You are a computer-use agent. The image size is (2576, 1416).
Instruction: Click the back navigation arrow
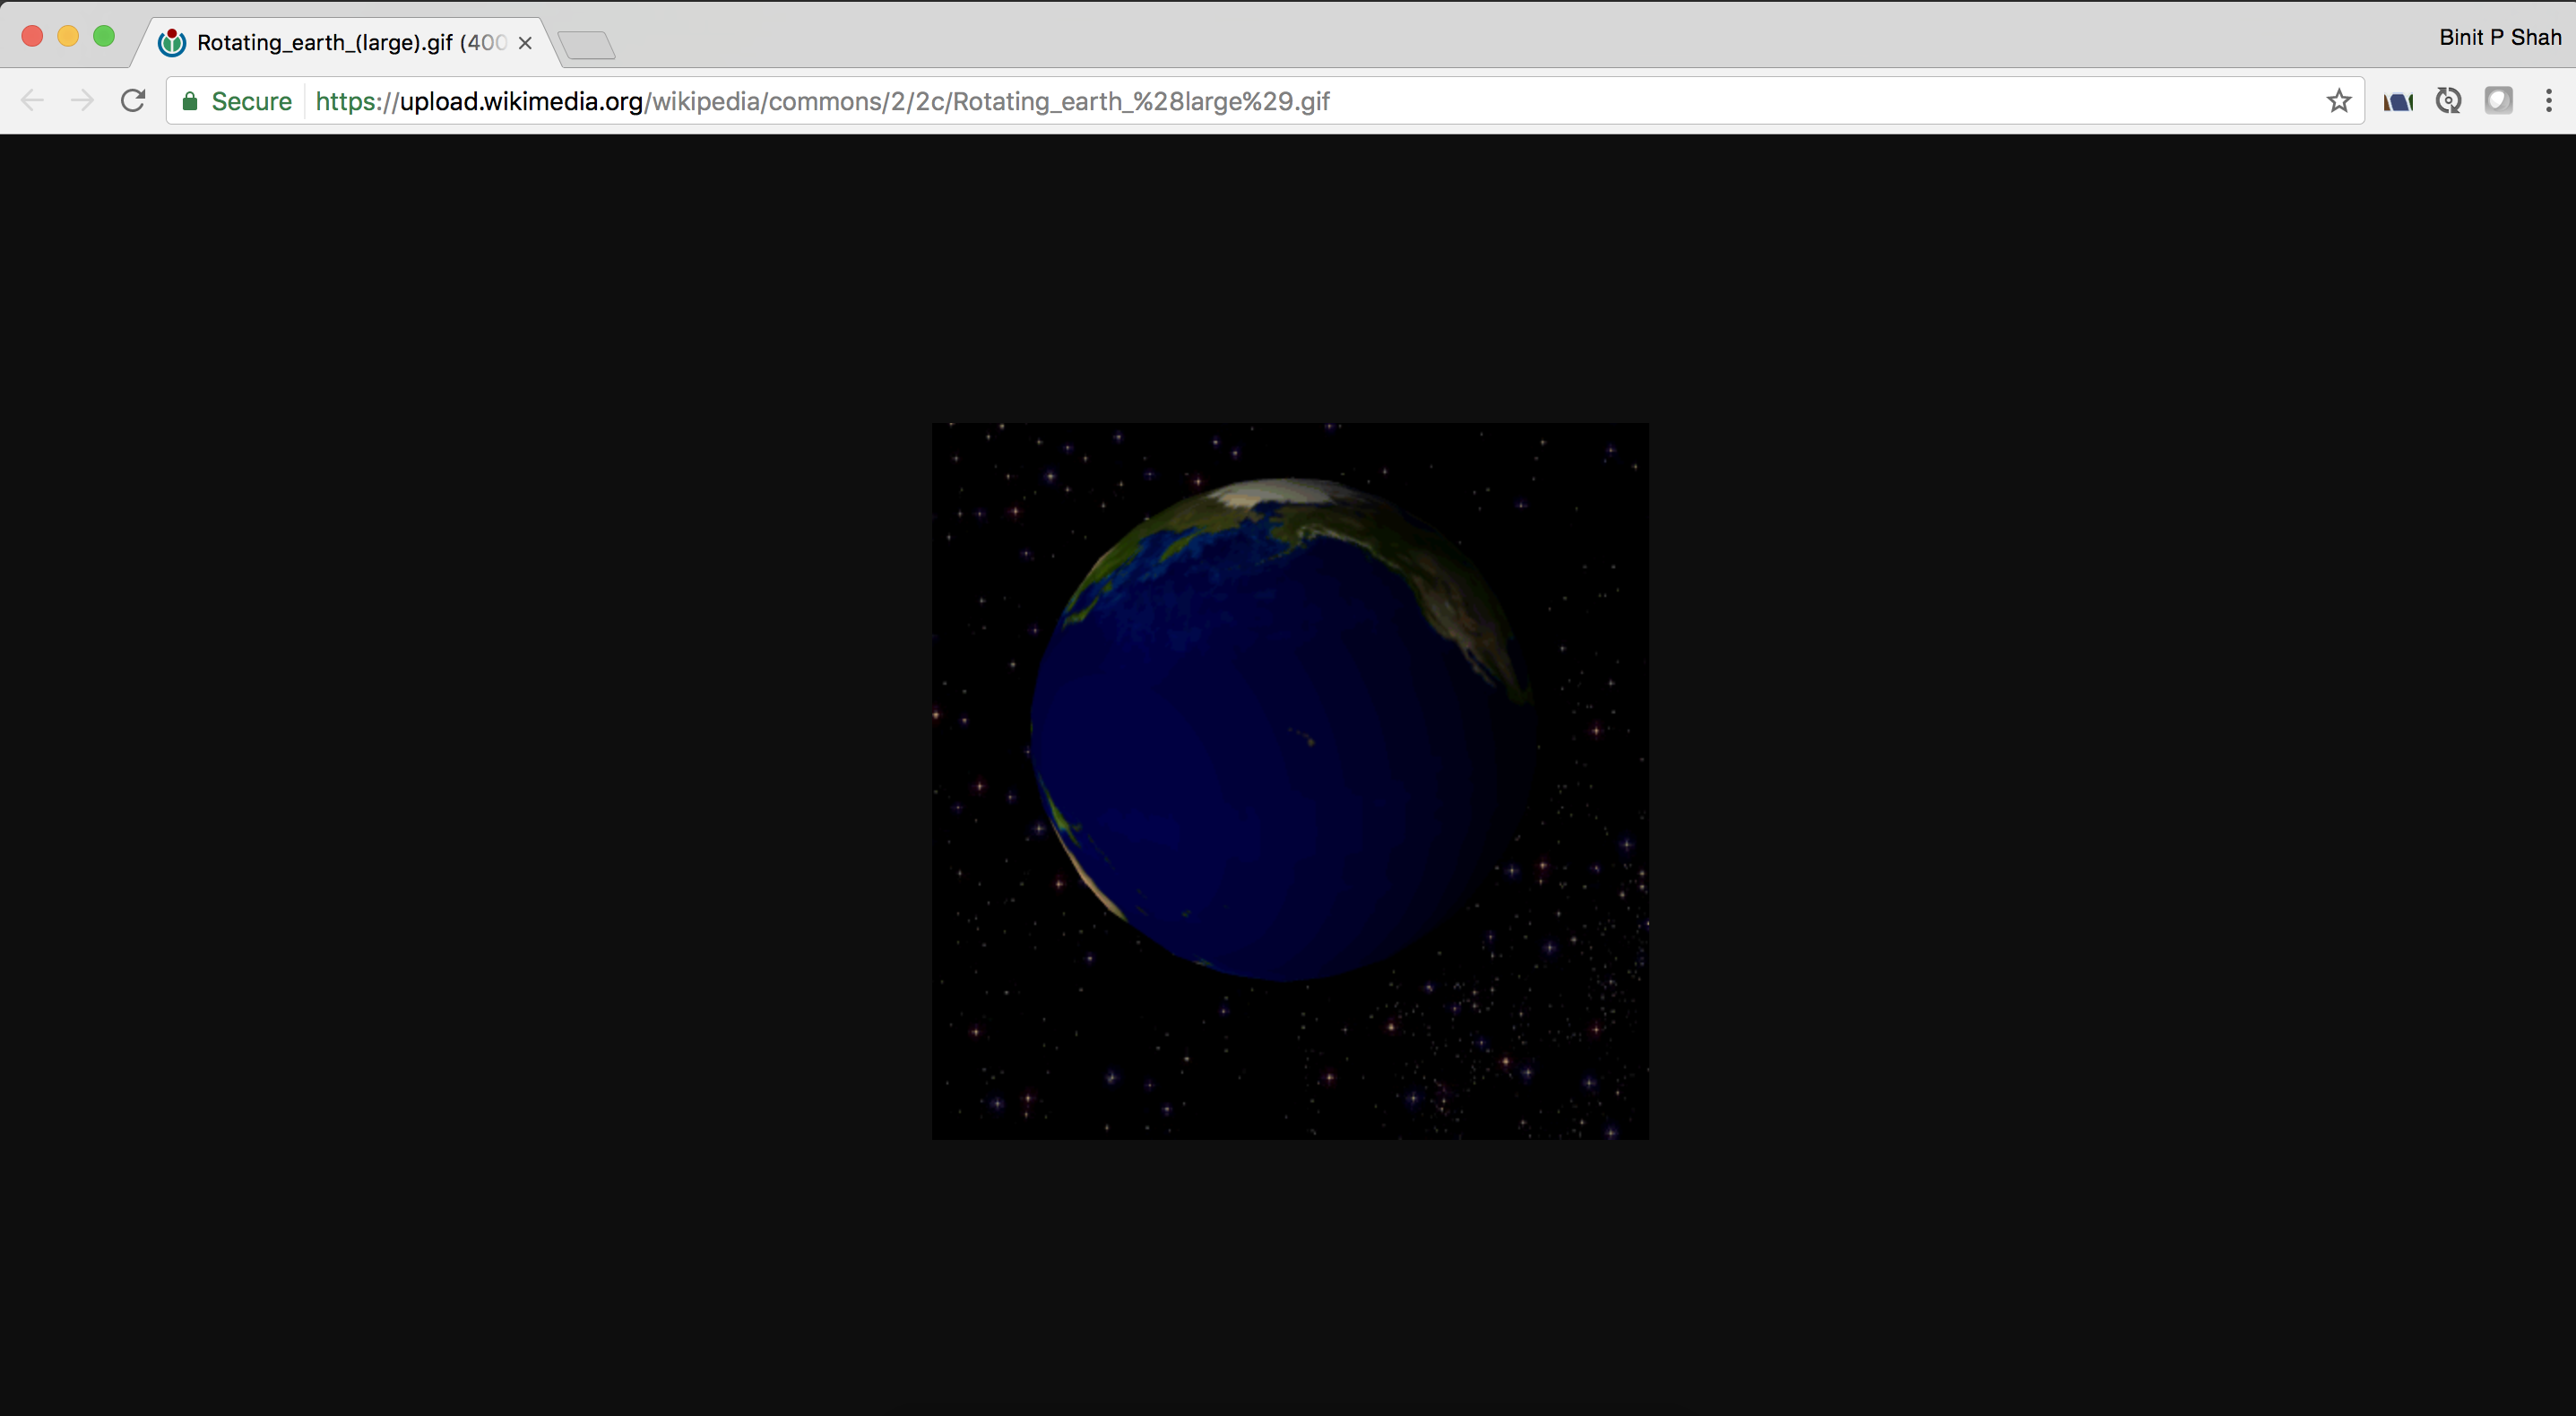[32, 101]
